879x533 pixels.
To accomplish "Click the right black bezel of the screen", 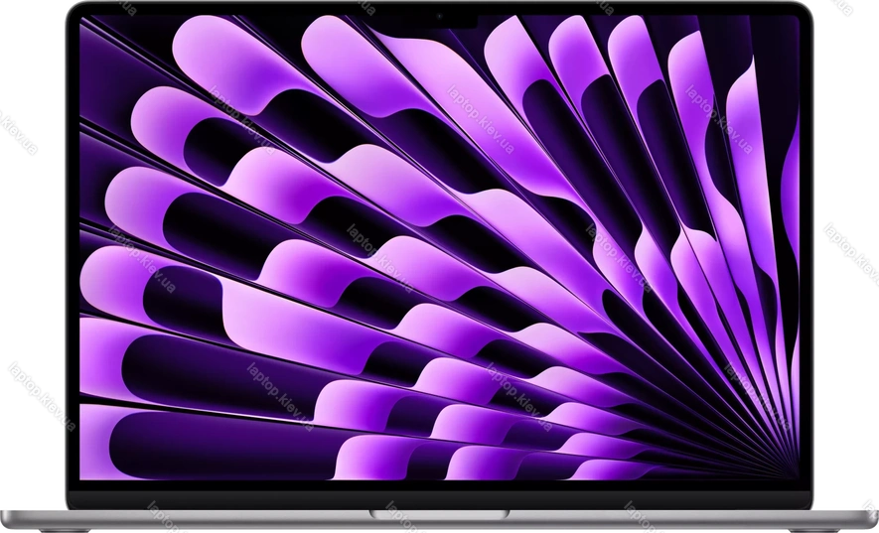I will [806, 248].
